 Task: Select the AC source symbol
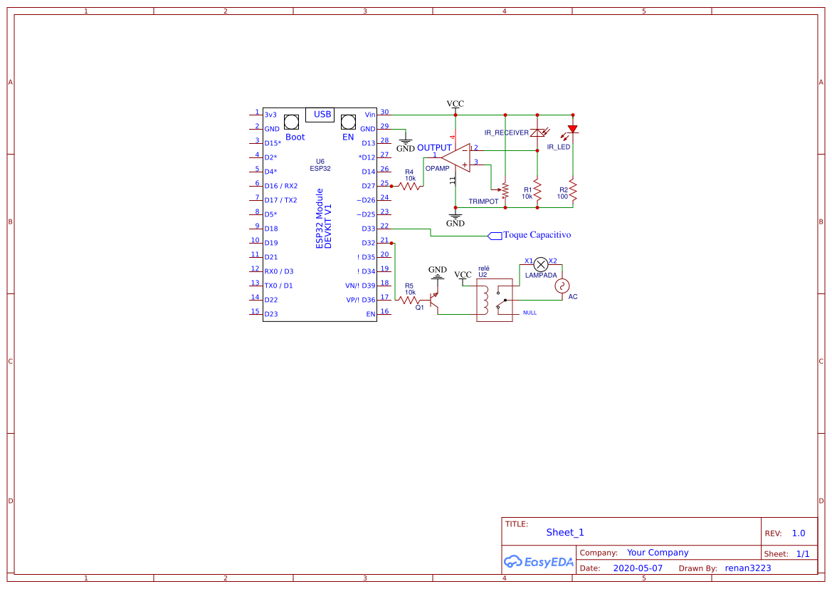pyautogui.click(x=562, y=286)
